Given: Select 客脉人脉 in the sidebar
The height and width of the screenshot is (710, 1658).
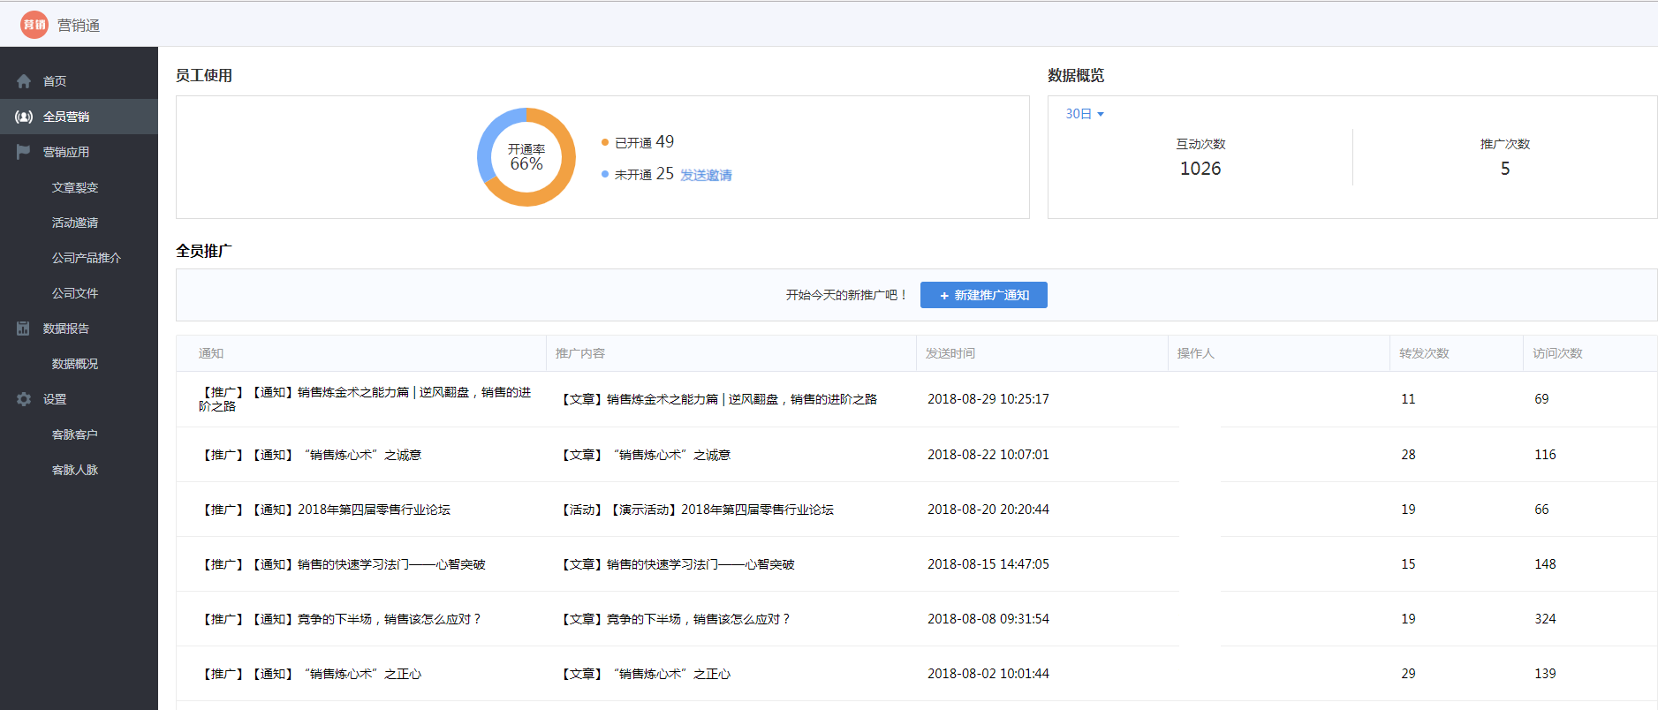Looking at the screenshot, I should pyautogui.click(x=75, y=470).
